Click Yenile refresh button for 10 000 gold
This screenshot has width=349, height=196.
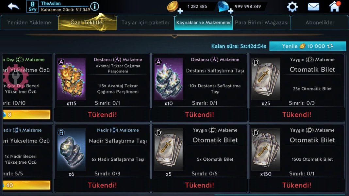coord(307,46)
